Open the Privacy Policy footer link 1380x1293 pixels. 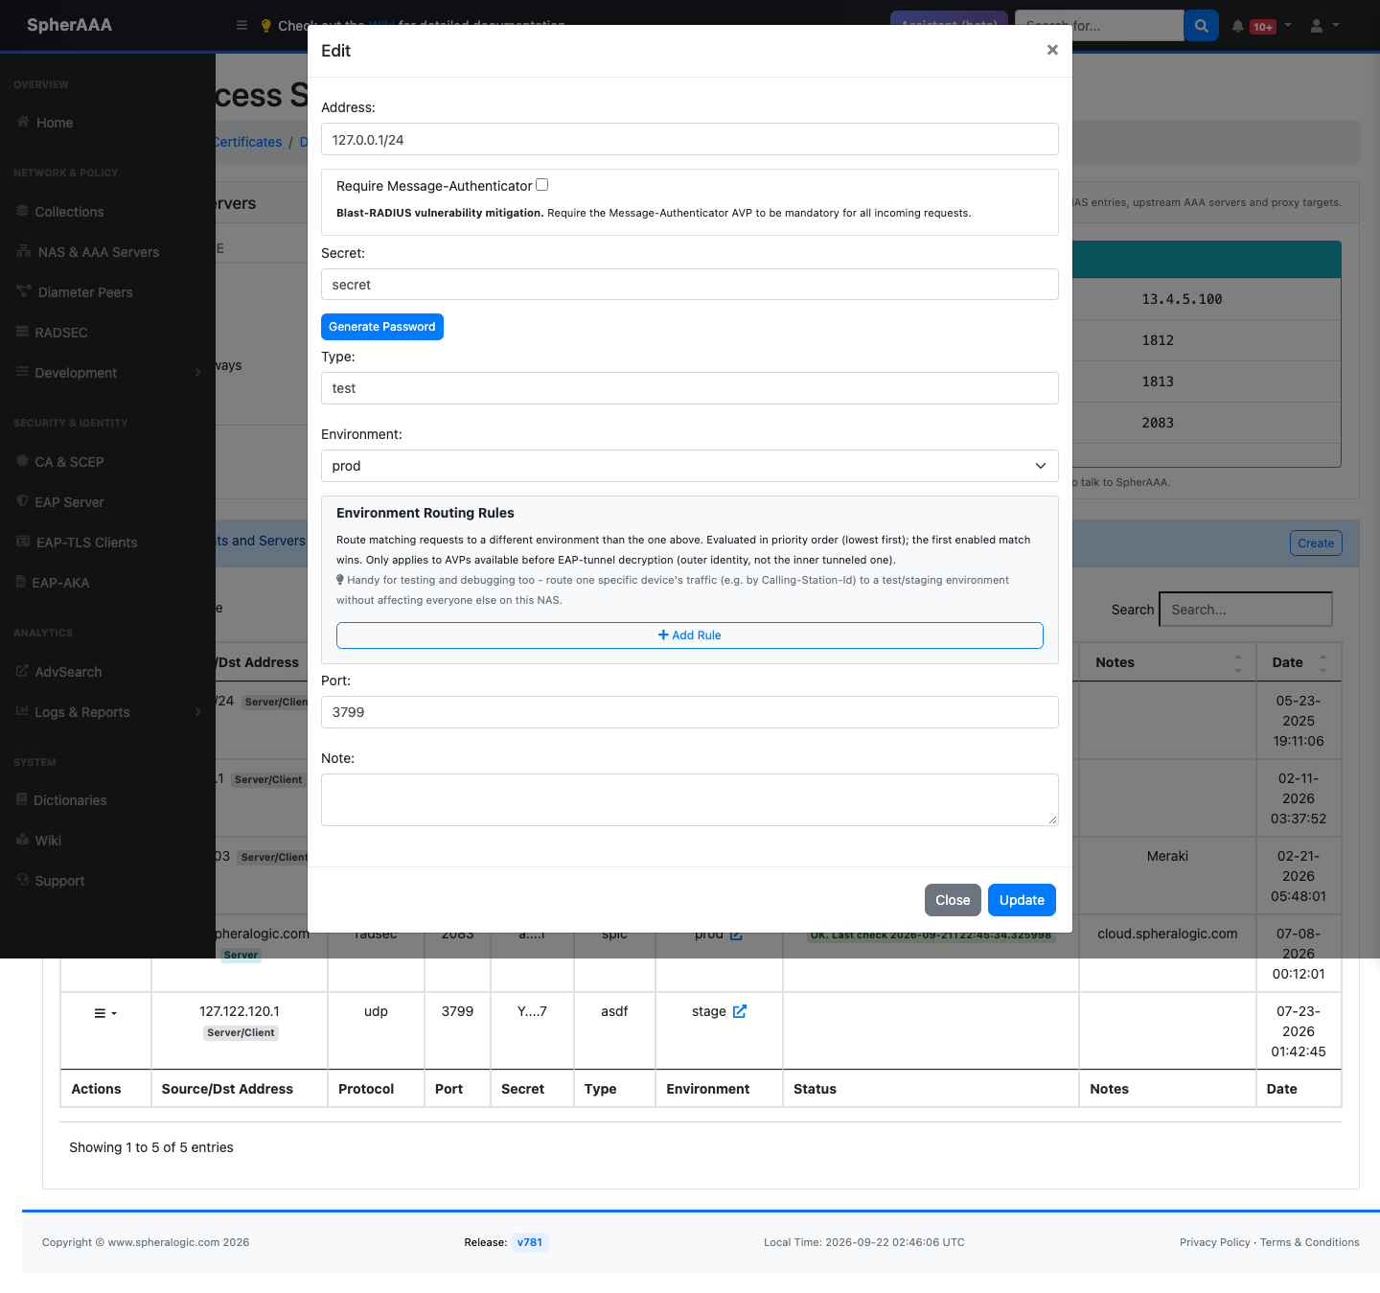[1214, 1242]
